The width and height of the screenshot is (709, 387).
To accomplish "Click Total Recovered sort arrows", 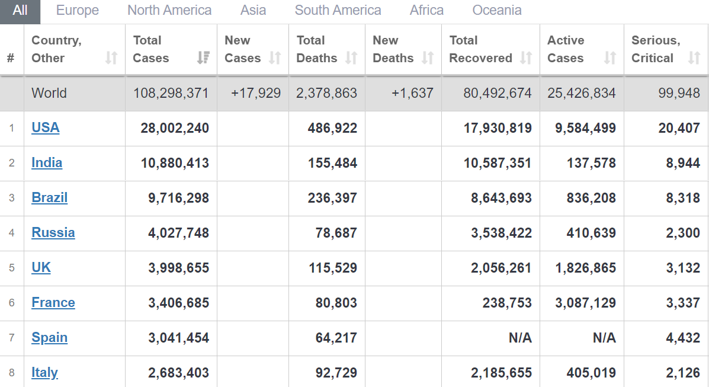I will pos(526,58).
